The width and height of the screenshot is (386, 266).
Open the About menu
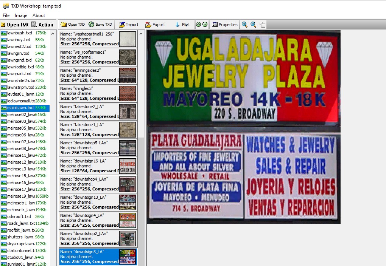pyautogui.click(x=39, y=15)
